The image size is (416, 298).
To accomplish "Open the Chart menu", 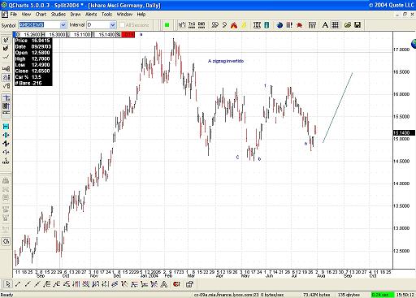I will point(41,15).
